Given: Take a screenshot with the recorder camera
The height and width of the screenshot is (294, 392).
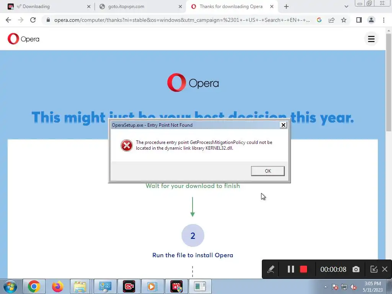Looking at the screenshot, I should coord(356,269).
